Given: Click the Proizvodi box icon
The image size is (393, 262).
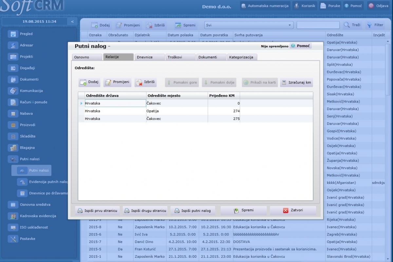Looking at the screenshot, I should tap(13, 125).
